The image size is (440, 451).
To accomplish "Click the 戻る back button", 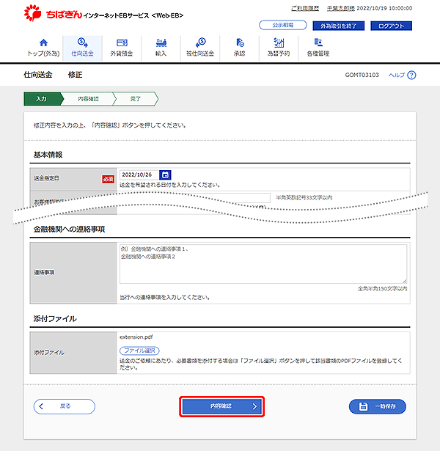I will point(64,406).
